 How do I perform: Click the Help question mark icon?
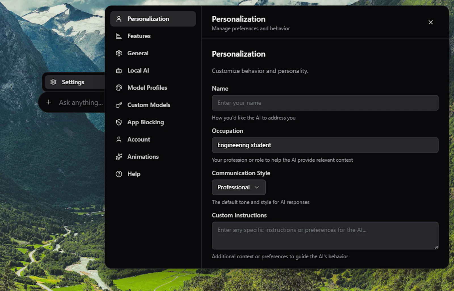(119, 174)
